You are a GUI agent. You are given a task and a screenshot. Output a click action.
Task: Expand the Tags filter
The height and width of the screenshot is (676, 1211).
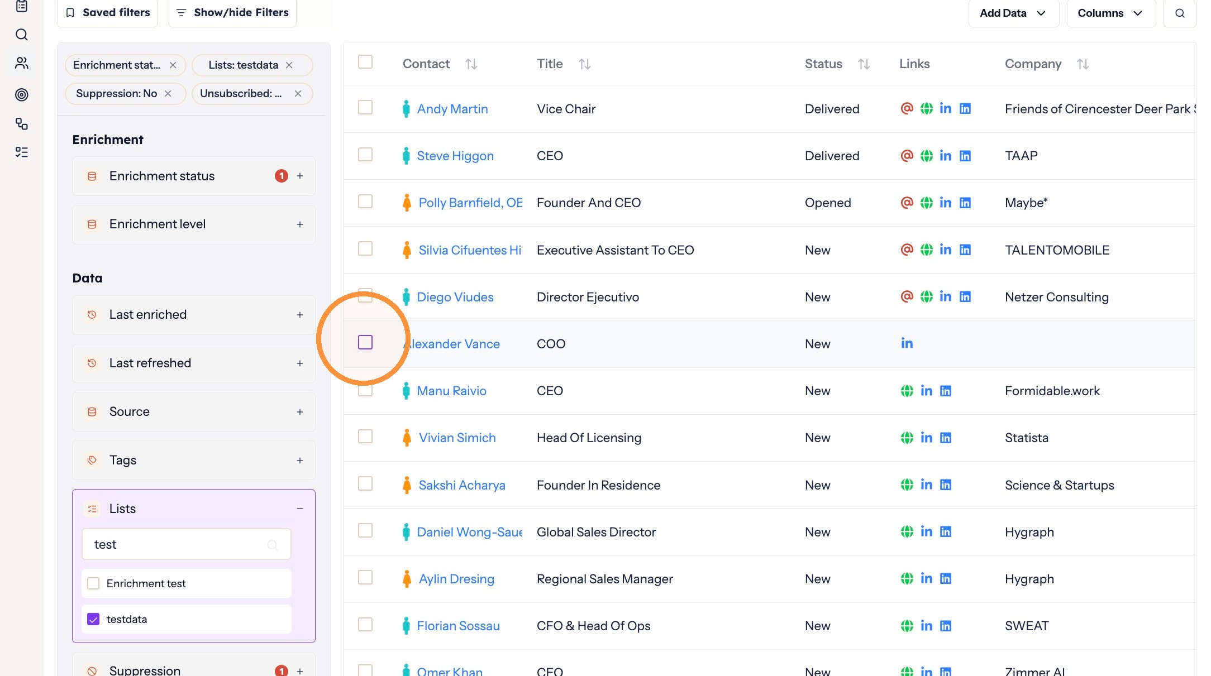[300, 461]
